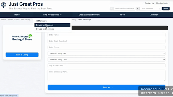Focus the form's City or Post Code field
This screenshot has height=97, width=173.
pyautogui.click(x=106, y=66)
